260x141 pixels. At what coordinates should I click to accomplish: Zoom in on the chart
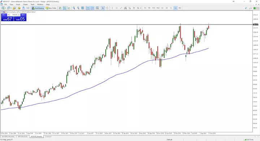coord(74,8)
